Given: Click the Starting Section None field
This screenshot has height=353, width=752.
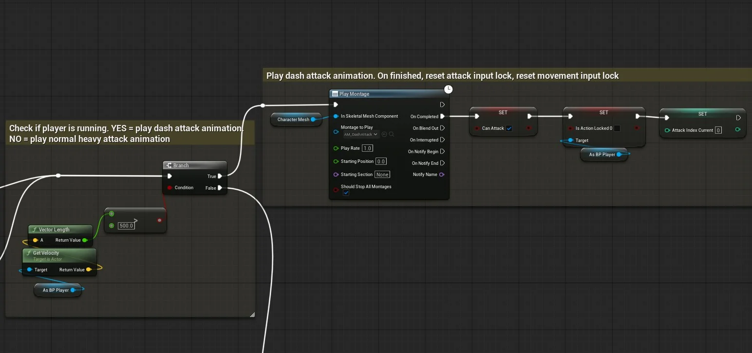Looking at the screenshot, I should 382,175.
